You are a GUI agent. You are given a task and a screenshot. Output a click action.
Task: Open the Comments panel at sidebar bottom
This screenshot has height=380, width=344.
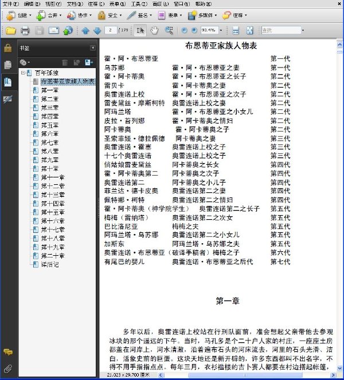[x=8, y=352]
